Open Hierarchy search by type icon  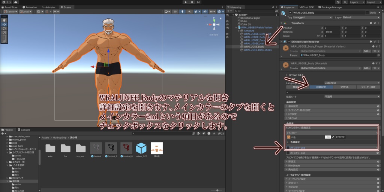click(x=276, y=11)
